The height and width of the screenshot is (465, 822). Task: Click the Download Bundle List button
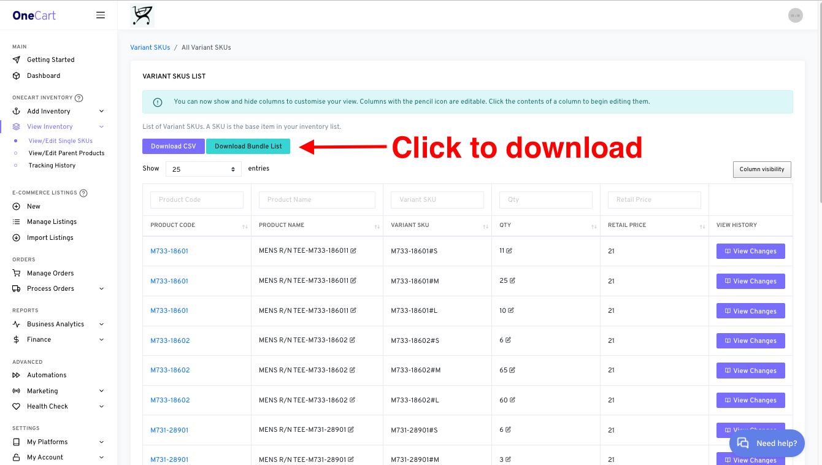248,146
